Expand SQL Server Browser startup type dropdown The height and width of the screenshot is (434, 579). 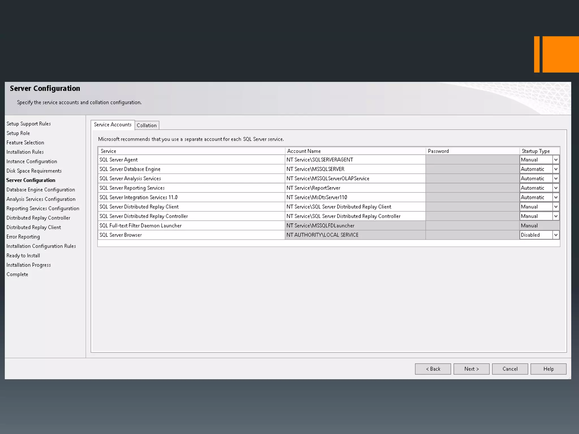point(556,235)
